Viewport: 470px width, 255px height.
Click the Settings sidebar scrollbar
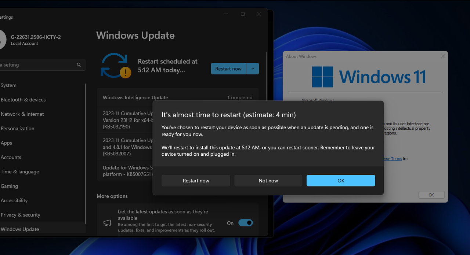click(x=85, y=154)
